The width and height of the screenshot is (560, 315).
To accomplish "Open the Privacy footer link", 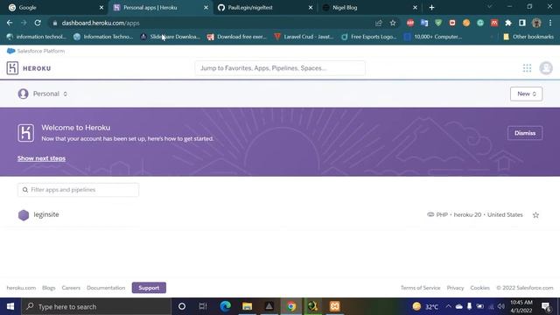I will tap(455, 288).
